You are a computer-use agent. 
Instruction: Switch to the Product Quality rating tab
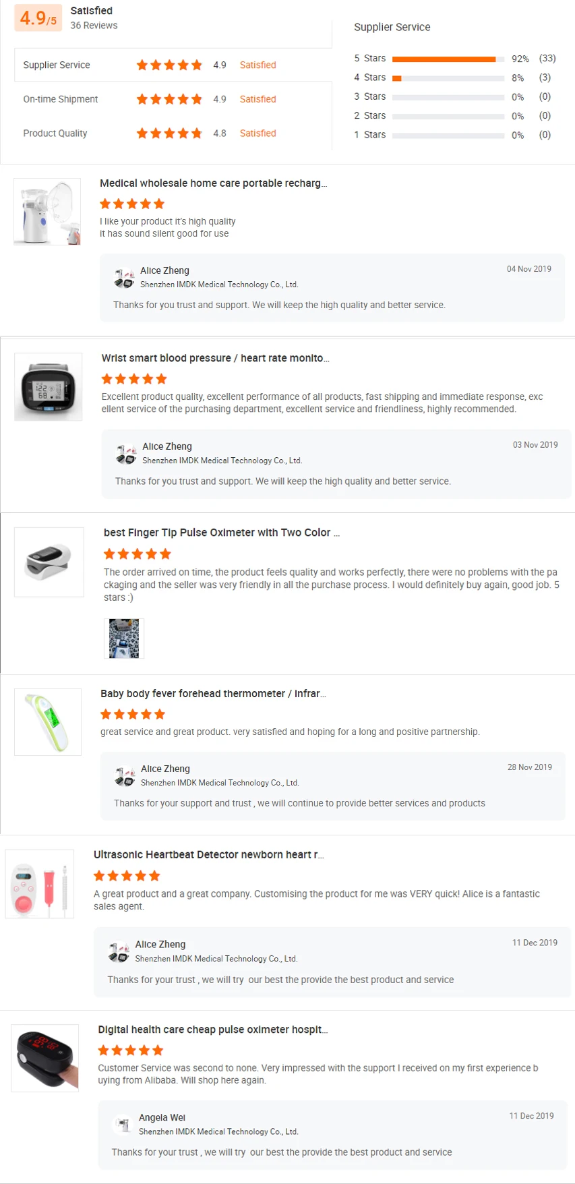pyautogui.click(x=55, y=134)
